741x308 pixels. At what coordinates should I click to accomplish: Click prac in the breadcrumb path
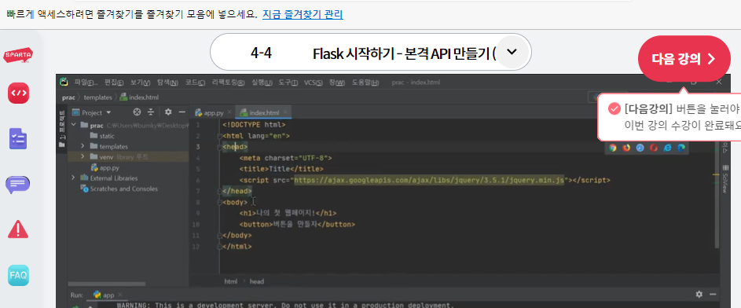(68, 97)
